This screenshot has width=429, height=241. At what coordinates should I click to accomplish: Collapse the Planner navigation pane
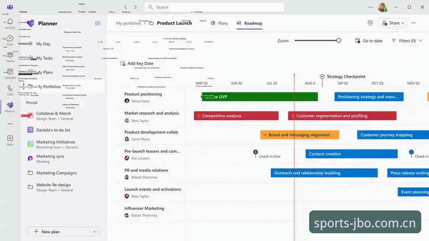(98, 23)
